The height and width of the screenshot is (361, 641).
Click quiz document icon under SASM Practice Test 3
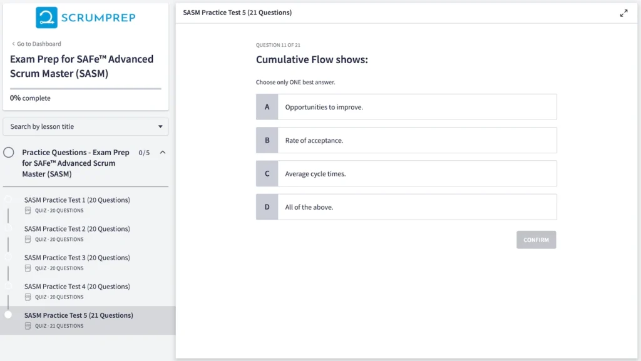pos(28,268)
